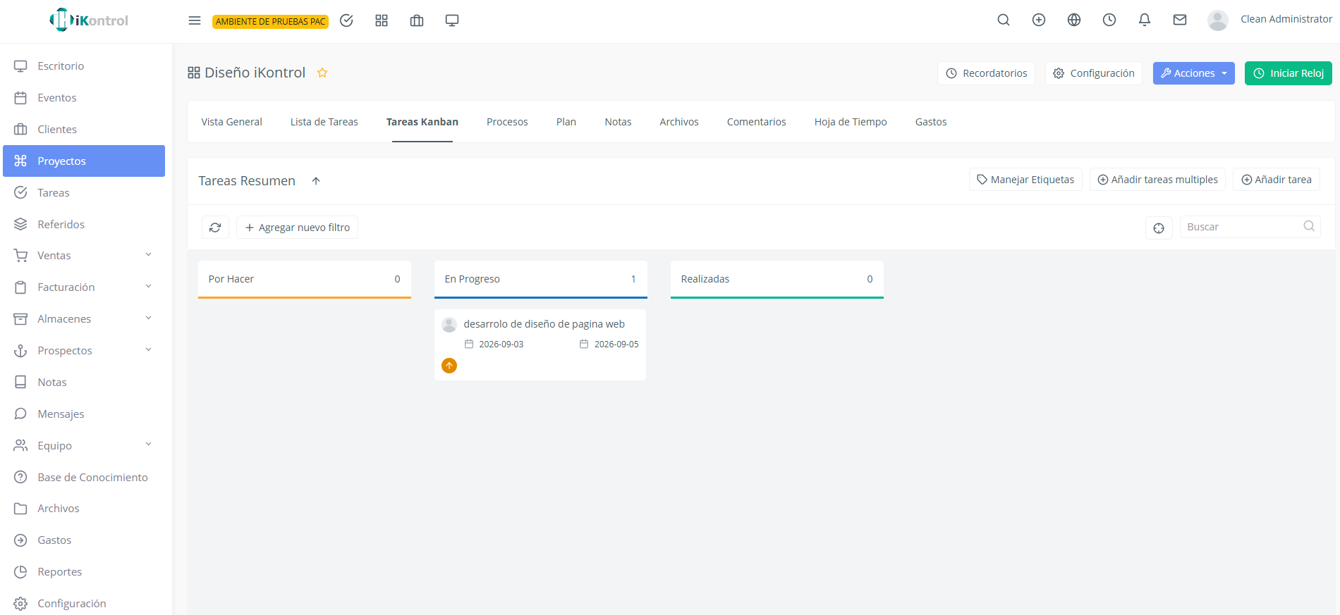
Task: Collapse Tareas Resumen with the up arrow
Action: 316,181
